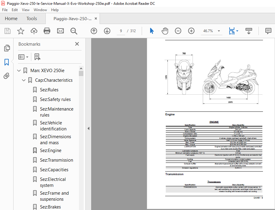Open the Sez:Brakes bookmark
The height and width of the screenshot is (210, 275).
click(x=50, y=207)
